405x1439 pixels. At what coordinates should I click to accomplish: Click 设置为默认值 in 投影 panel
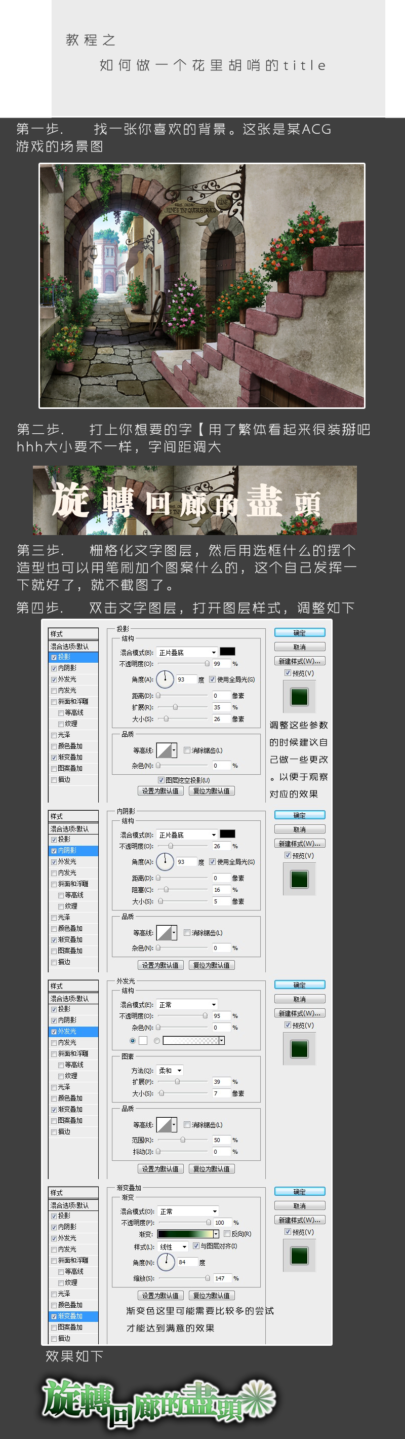pyautogui.click(x=160, y=790)
